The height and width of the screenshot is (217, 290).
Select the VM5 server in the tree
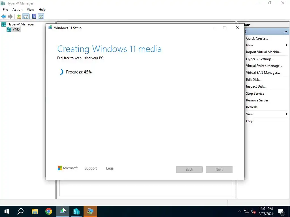tap(16, 29)
